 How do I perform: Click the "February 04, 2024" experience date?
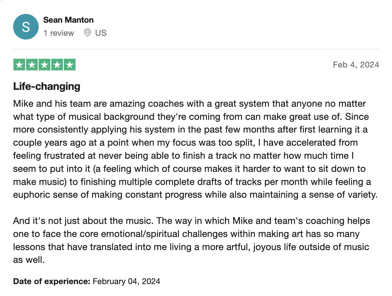click(x=126, y=281)
